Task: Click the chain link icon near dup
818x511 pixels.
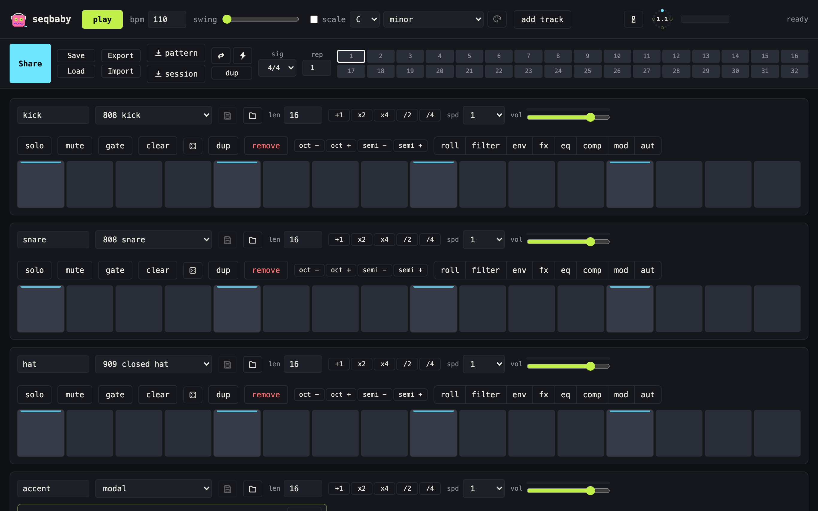Action: [x=221, y=55]
